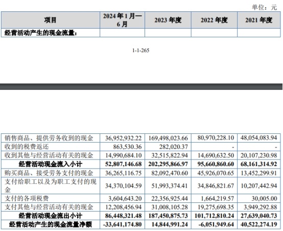Click the value 45,926,070.65
Viewport: 283px width, 231px height.
pyautogui.click(x=216, y=173)
